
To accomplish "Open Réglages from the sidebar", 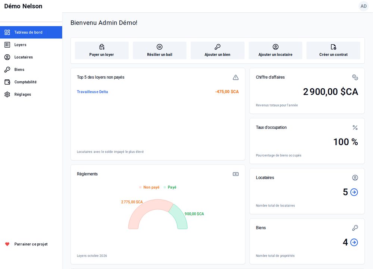I will [x=31, y=94].
